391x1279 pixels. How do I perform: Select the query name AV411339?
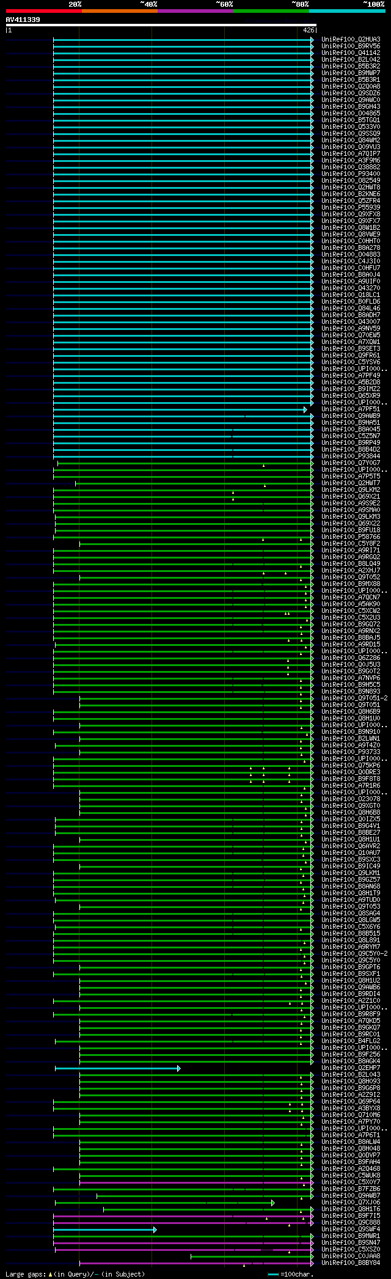click(23, 20)
